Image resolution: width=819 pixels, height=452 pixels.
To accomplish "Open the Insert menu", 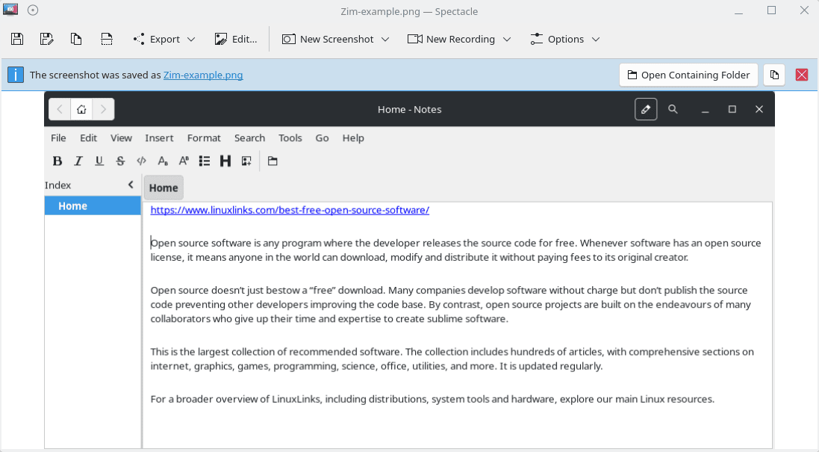I will tap(159, 138).
